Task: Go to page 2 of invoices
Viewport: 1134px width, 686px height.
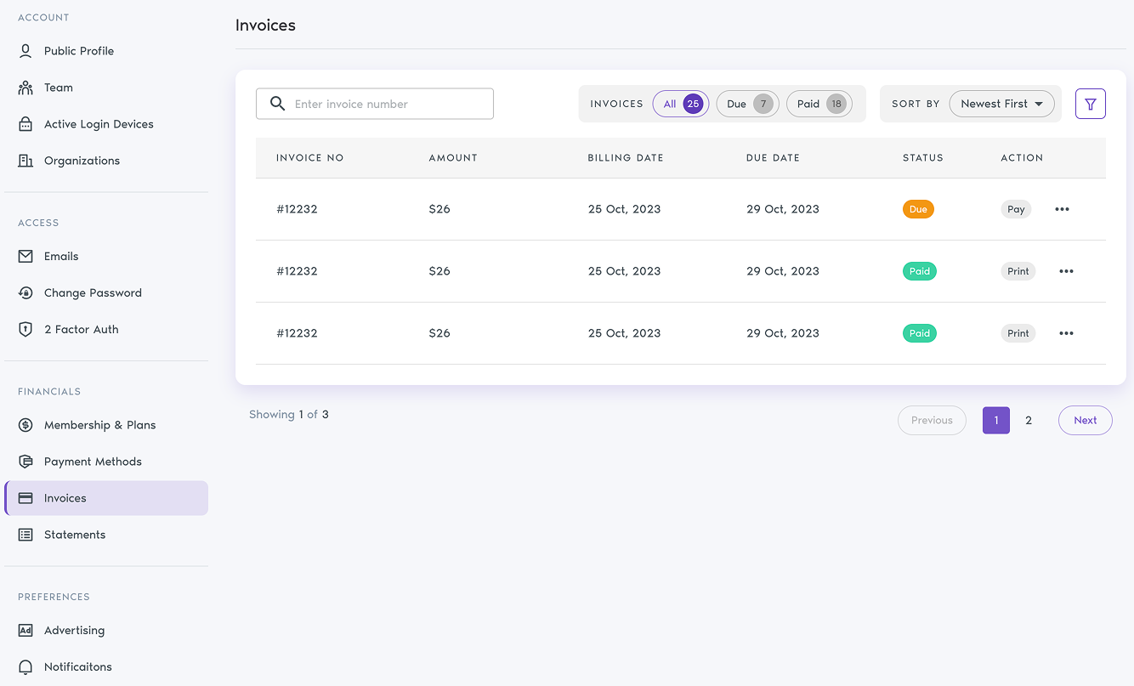Action: [x=1029, y=420]
